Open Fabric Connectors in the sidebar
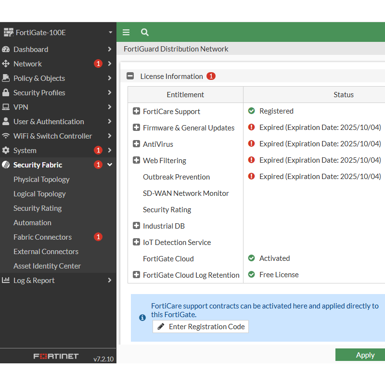The width and height of the screenshot is (385, 385). tap(42, 237)
